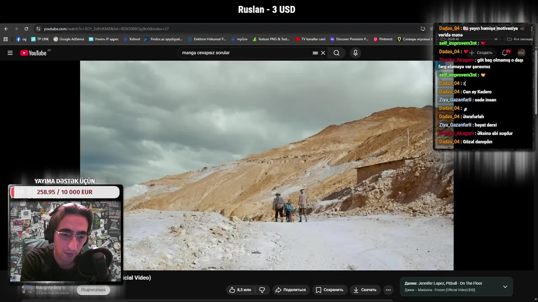Click the install app icon in address bar
This screenshot has width=538, height=302.
click(423, 29)
